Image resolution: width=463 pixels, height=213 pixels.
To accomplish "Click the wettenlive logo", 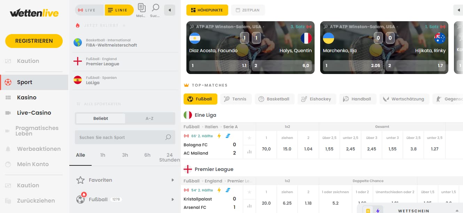I will tap(34, 13).
